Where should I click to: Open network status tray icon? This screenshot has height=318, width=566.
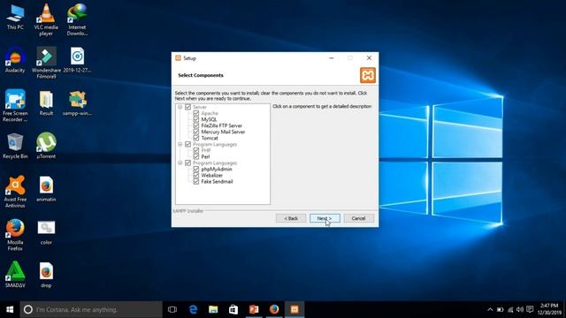point(510,310)
